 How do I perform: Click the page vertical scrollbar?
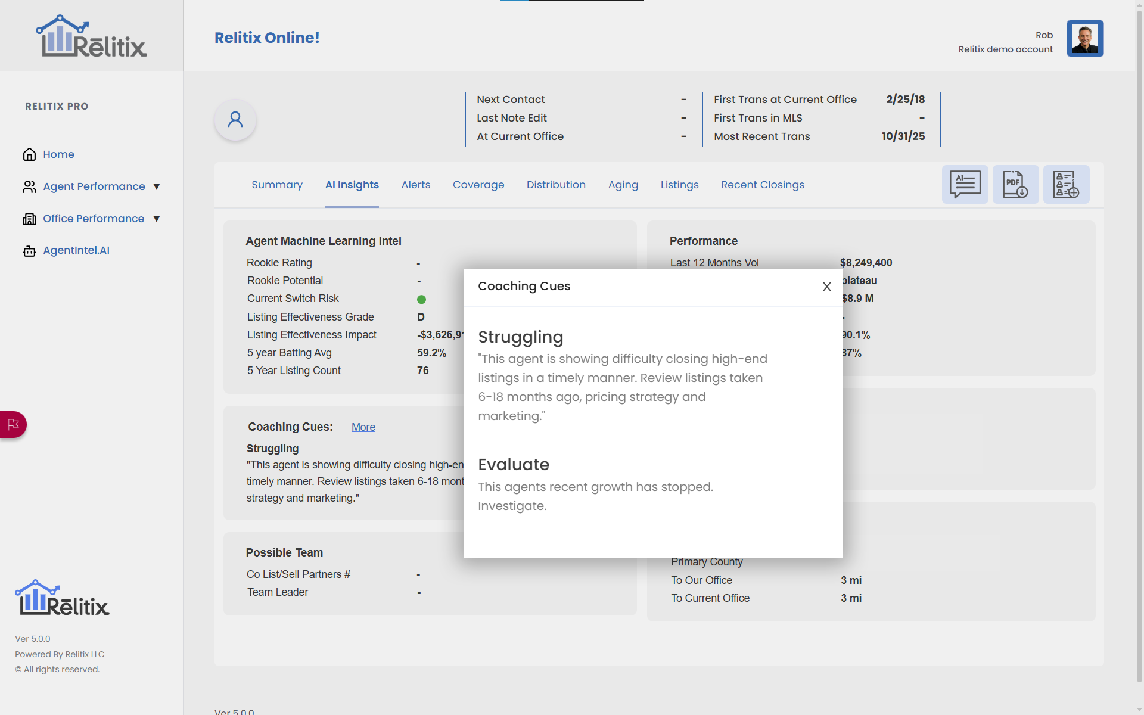[x=1139, y=357]
